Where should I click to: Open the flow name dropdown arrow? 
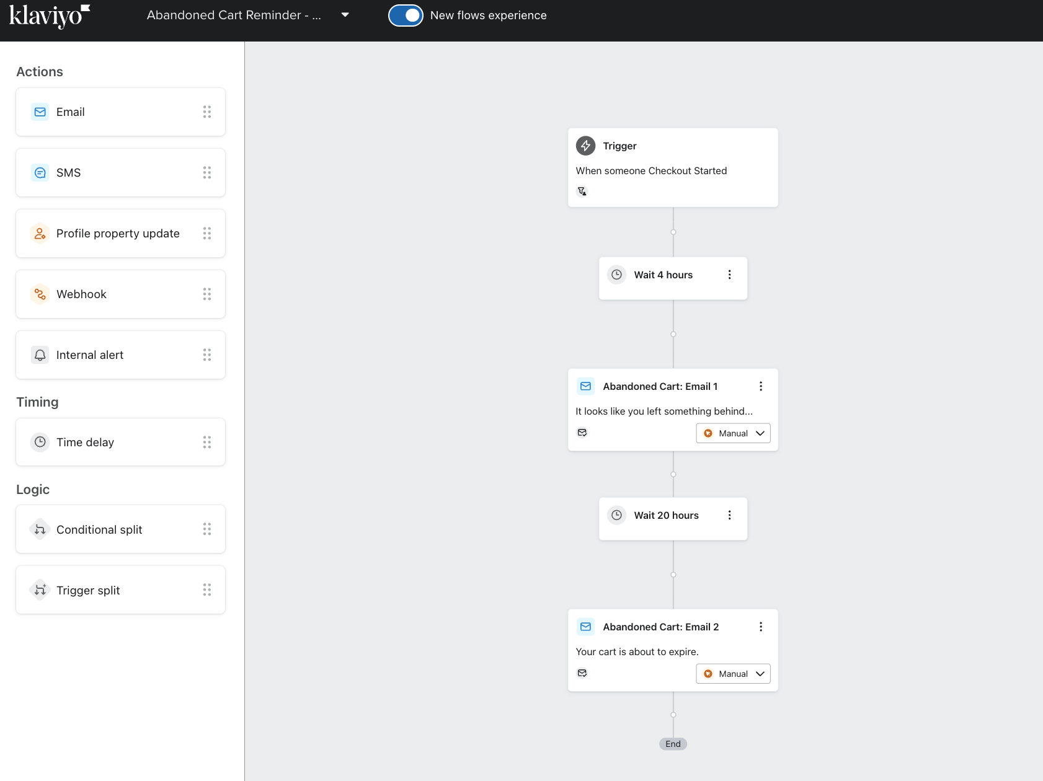pos(345,15)
